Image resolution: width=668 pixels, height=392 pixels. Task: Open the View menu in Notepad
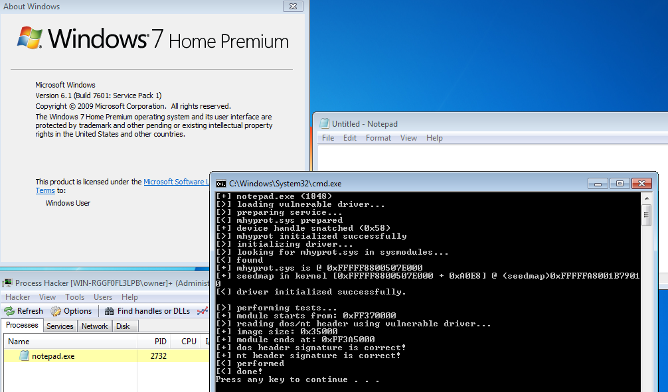[x=408, y=138]
